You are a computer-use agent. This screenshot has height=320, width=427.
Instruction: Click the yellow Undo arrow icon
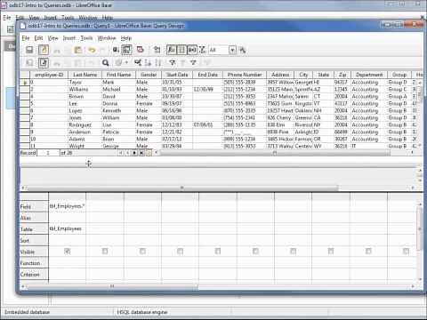92,50
